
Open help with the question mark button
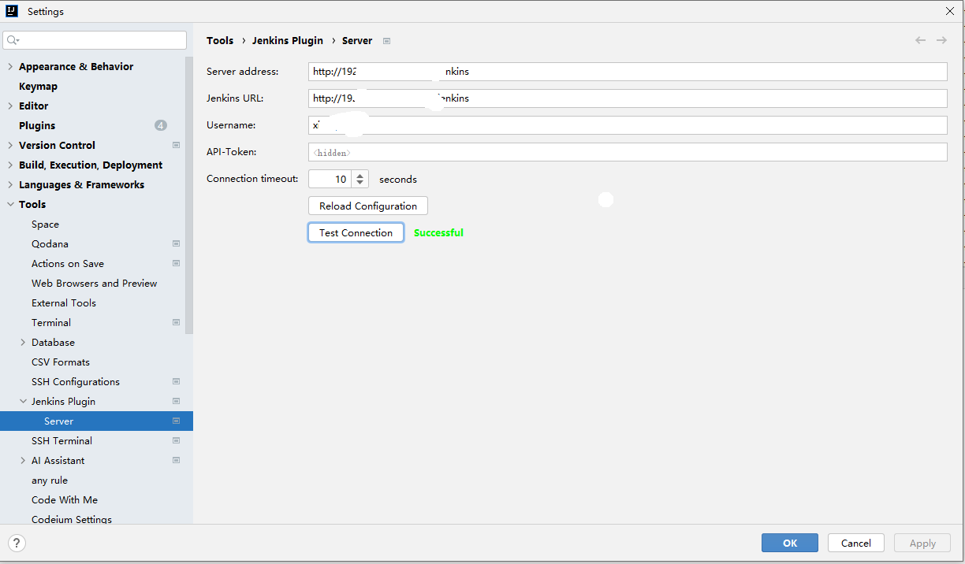pyautogui.click(x=17, y=543)
